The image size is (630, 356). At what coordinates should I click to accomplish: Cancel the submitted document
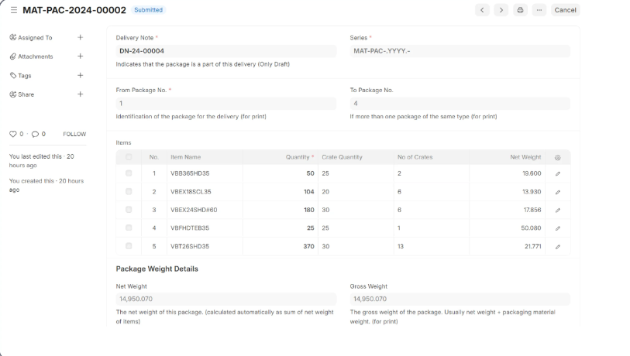tap(565, 10)
